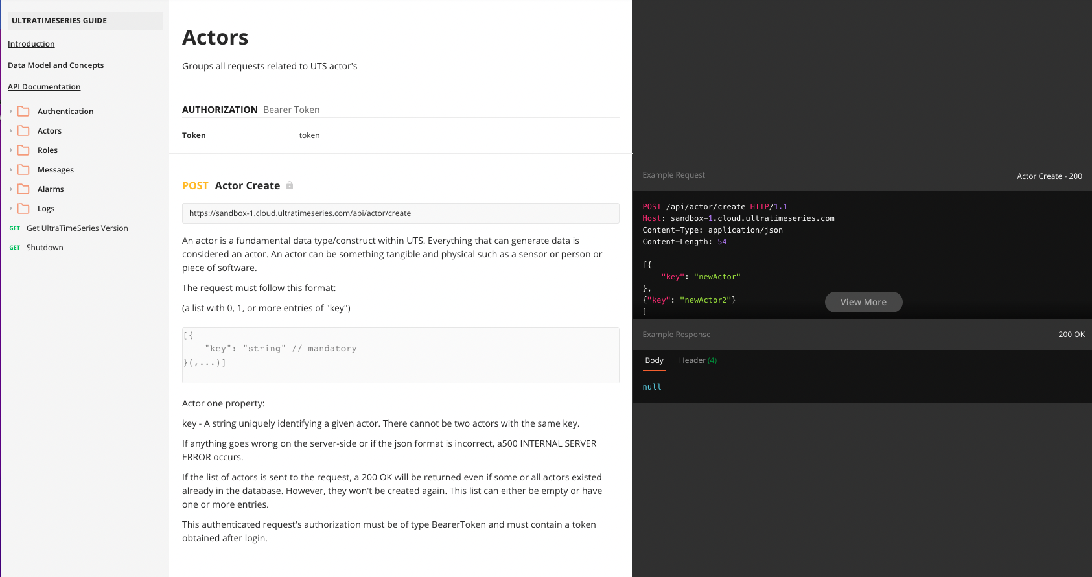
Task: Click the "newActor2" key line in request
Action: tap(689, 300)
